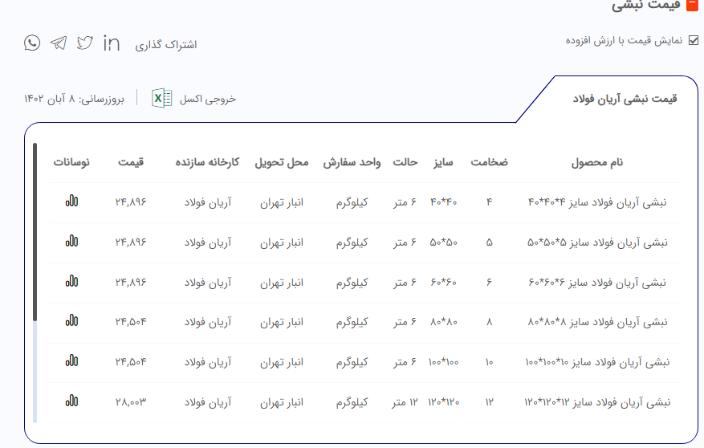The width and height of the screenshot is (704, 448).
Task: Select the قیمت نبشی آریان فولاد tab
Action: [625, 99]
